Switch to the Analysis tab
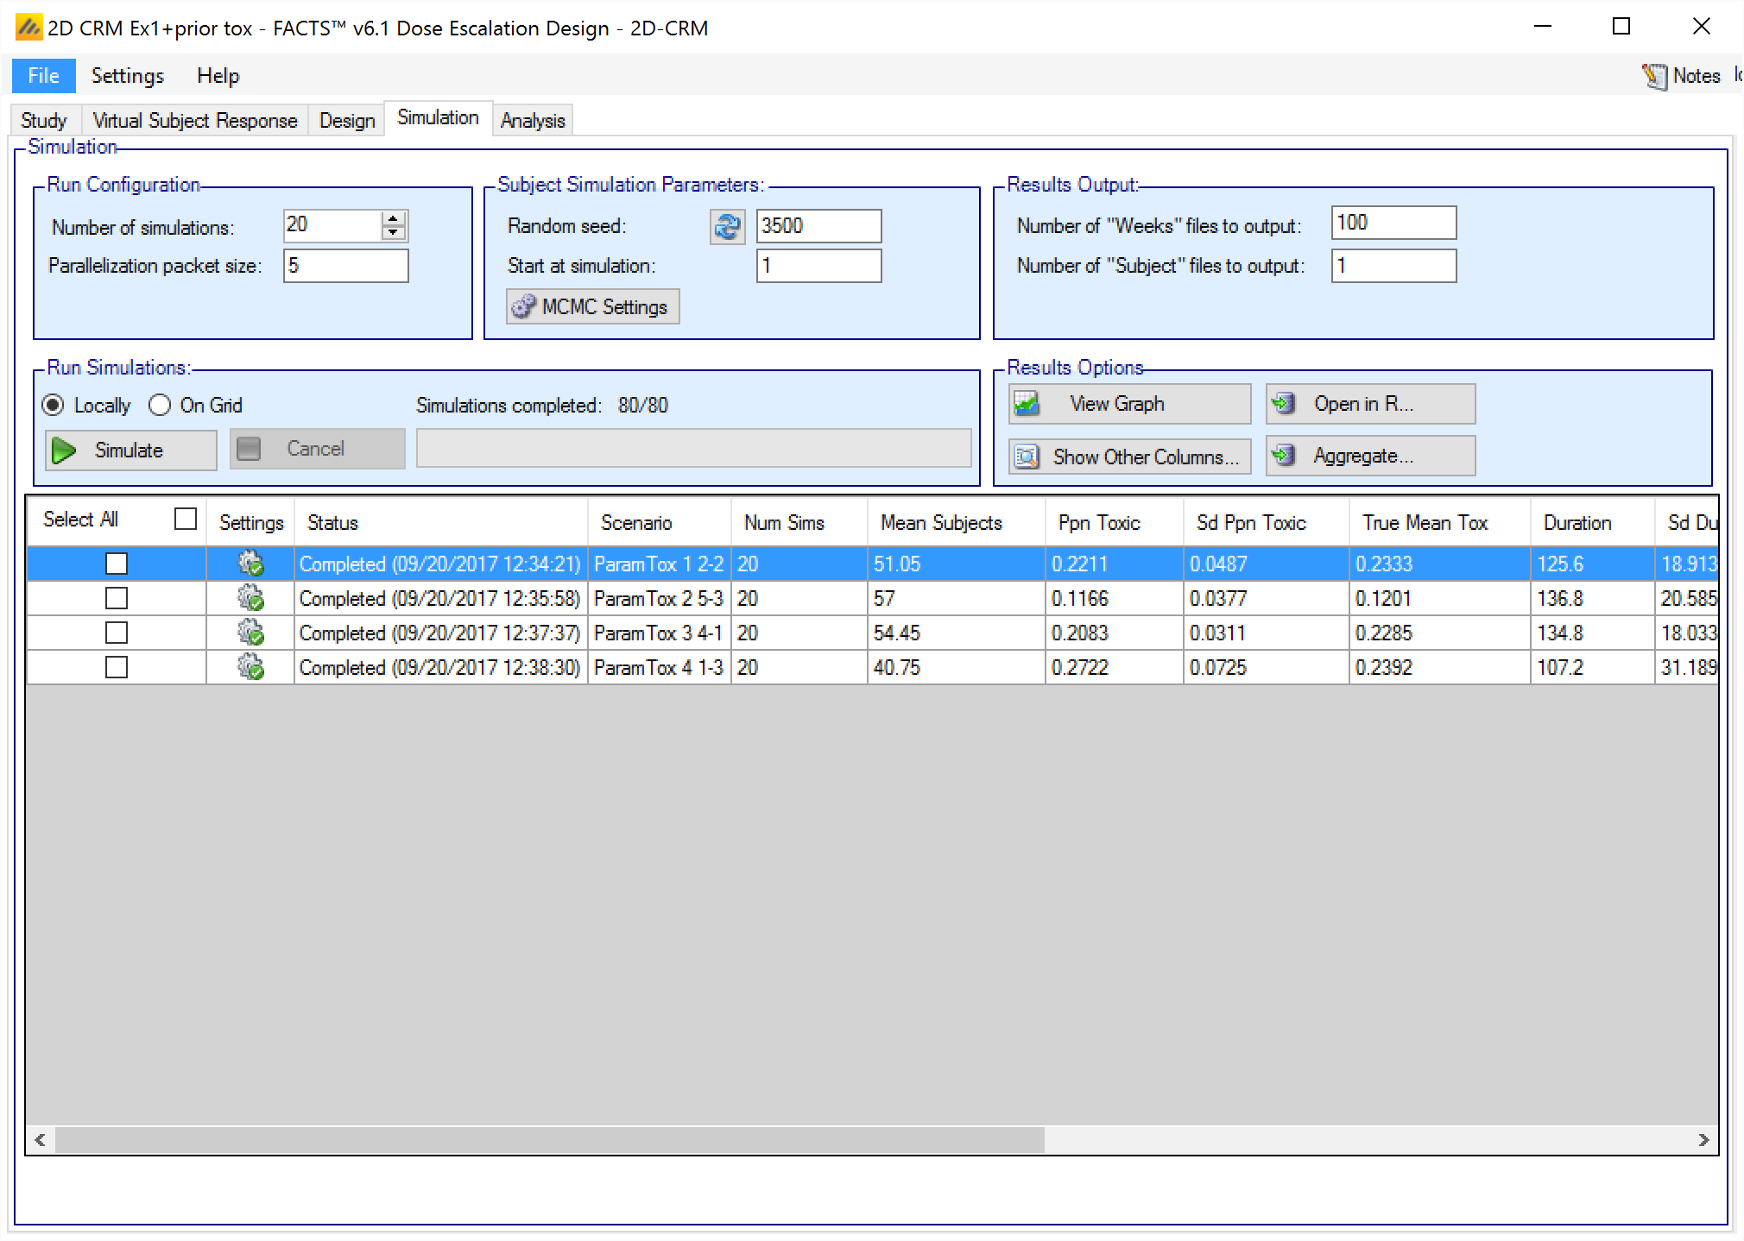 coord(532,121)
